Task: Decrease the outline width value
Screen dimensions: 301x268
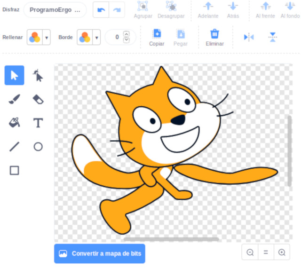Action: 126,40
